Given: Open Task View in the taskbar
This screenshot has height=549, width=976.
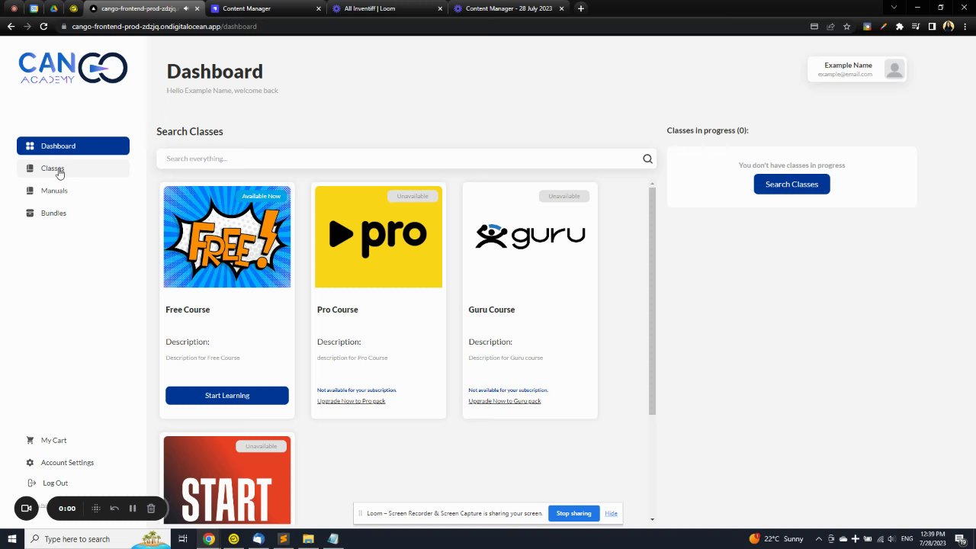Looking at the screenshot, I should pos(183,539).
